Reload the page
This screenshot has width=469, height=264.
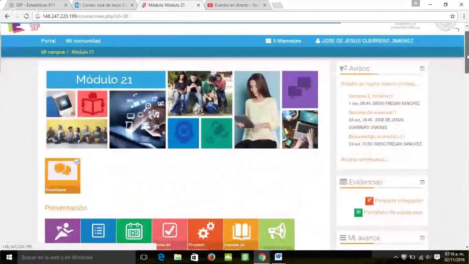[26, 16]
